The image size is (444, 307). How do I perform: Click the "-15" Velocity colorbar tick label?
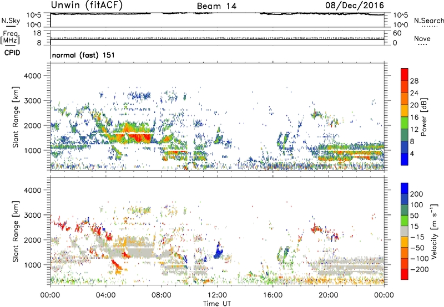(x=417, y=237)
